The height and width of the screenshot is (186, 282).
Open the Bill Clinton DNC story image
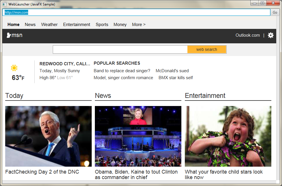(x=48, y=136)
